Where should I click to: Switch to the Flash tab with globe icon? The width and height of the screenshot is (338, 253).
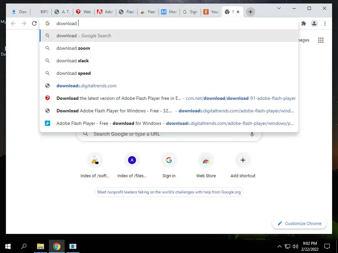pyautogui.click(x=127, y=12)
